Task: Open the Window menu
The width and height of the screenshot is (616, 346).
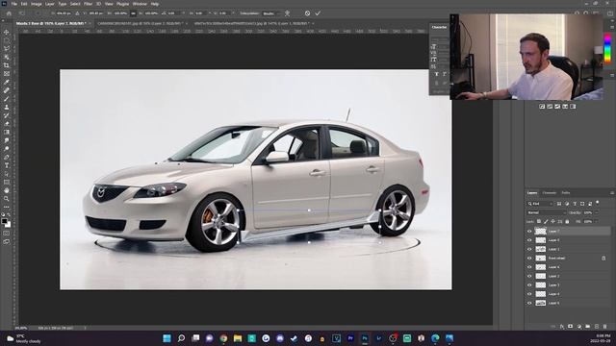Action: [140, 4]
